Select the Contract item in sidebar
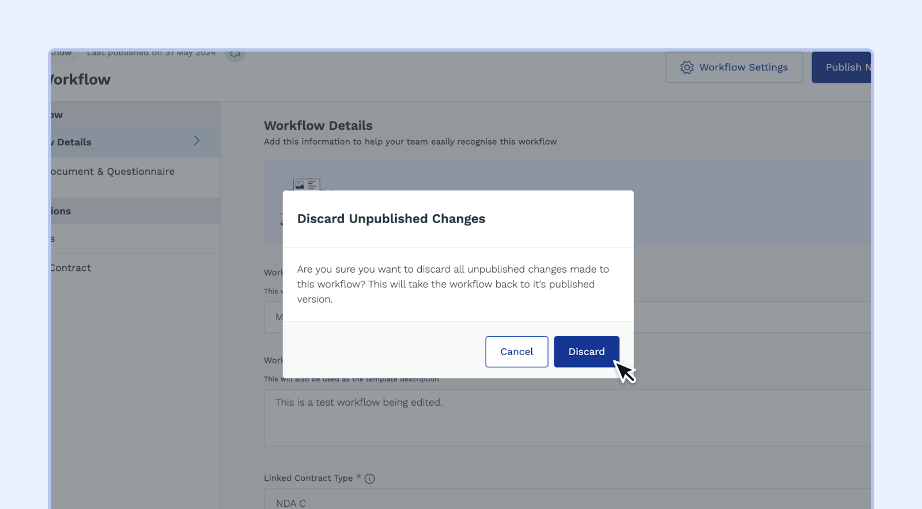The height and width of the screenshot is (509, 922). 70,268
